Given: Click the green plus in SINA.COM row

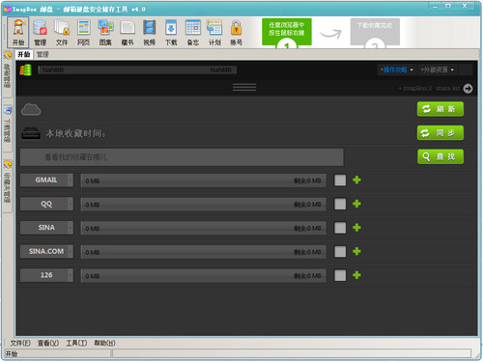Looking at the screenshot, I should 356,251.
